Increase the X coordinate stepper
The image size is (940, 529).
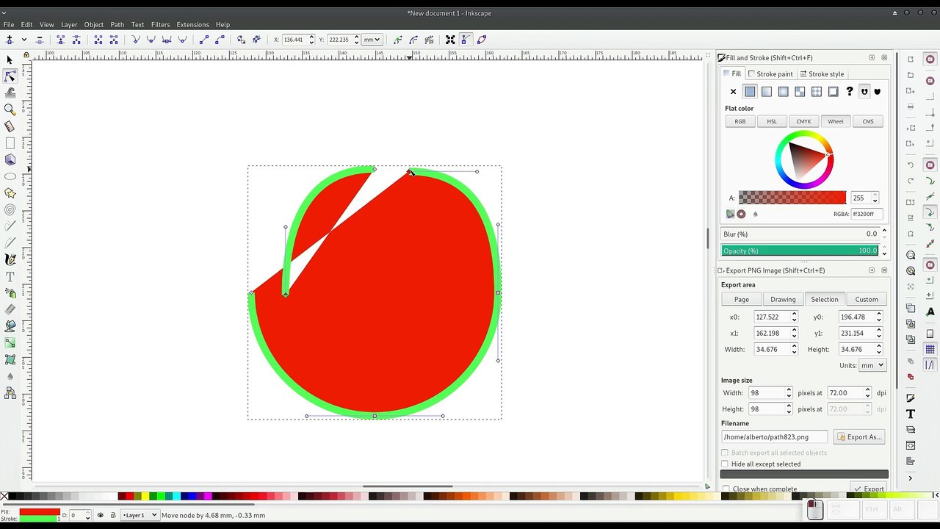click(311, 37)
